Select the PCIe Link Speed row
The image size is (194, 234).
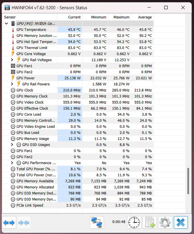30,205
